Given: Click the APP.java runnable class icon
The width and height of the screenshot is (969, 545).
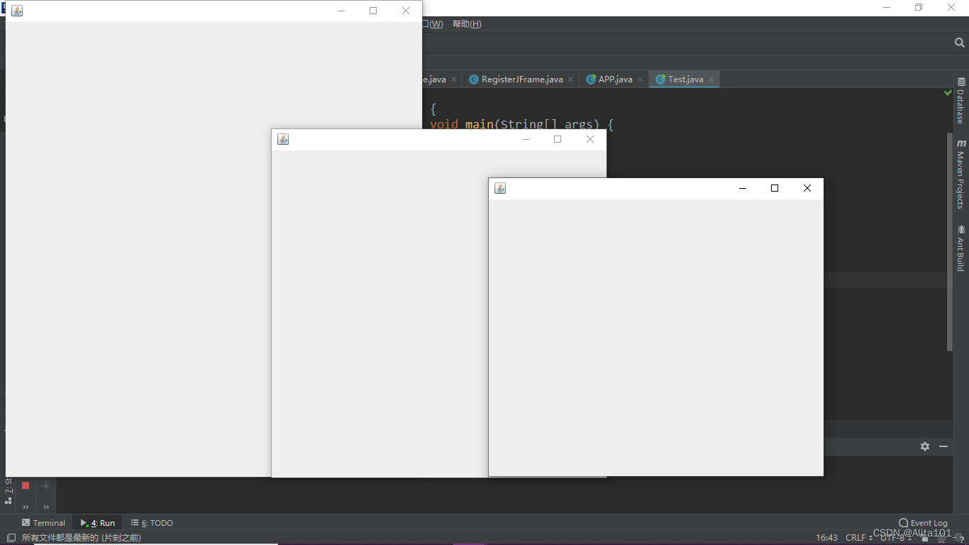Looking at the screenshot, I should 591,79.
